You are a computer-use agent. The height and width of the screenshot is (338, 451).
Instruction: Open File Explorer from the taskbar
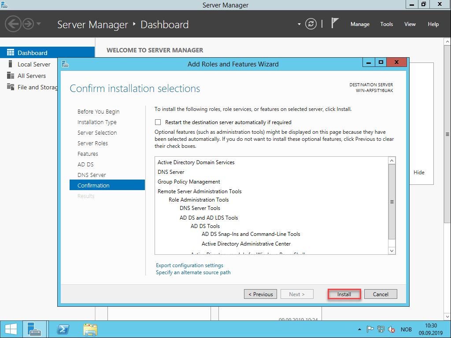point(90,329)
